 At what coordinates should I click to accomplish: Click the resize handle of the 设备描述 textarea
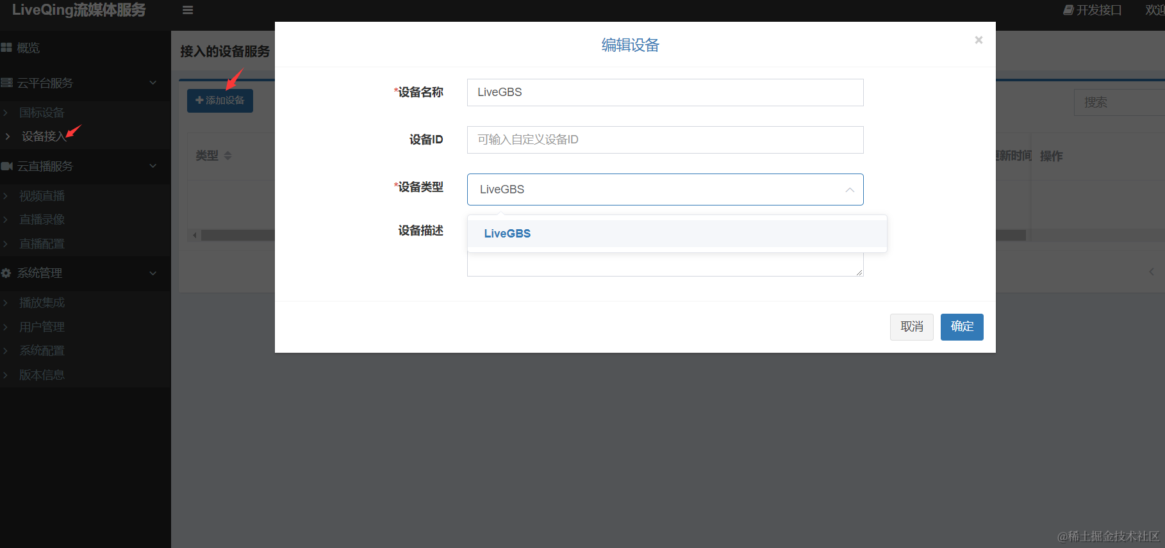pos(859,272)
